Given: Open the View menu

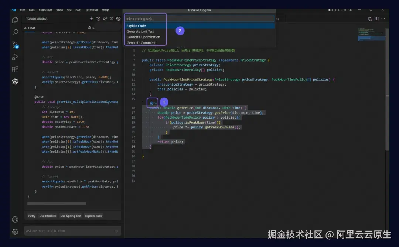Looking at the screenshot, I should click(59, 10).
